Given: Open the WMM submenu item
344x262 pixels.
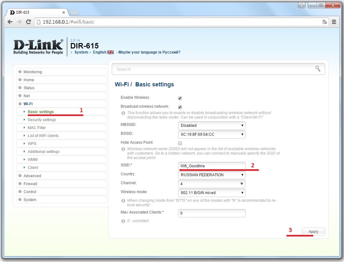Looking at the screenshot, I should click(x=61, y=159).
